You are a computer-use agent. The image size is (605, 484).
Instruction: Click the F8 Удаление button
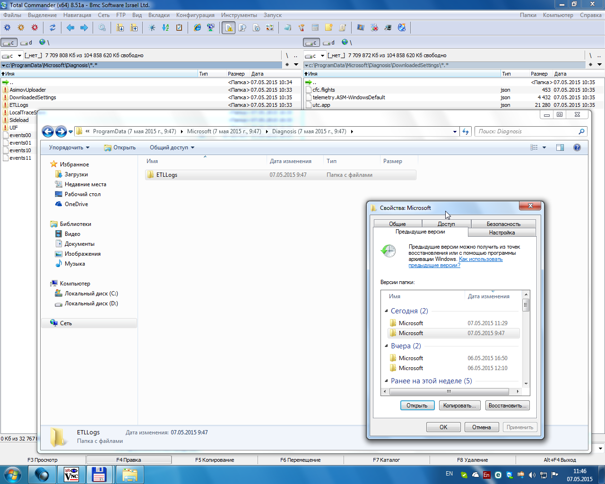[x=473, y=460]
